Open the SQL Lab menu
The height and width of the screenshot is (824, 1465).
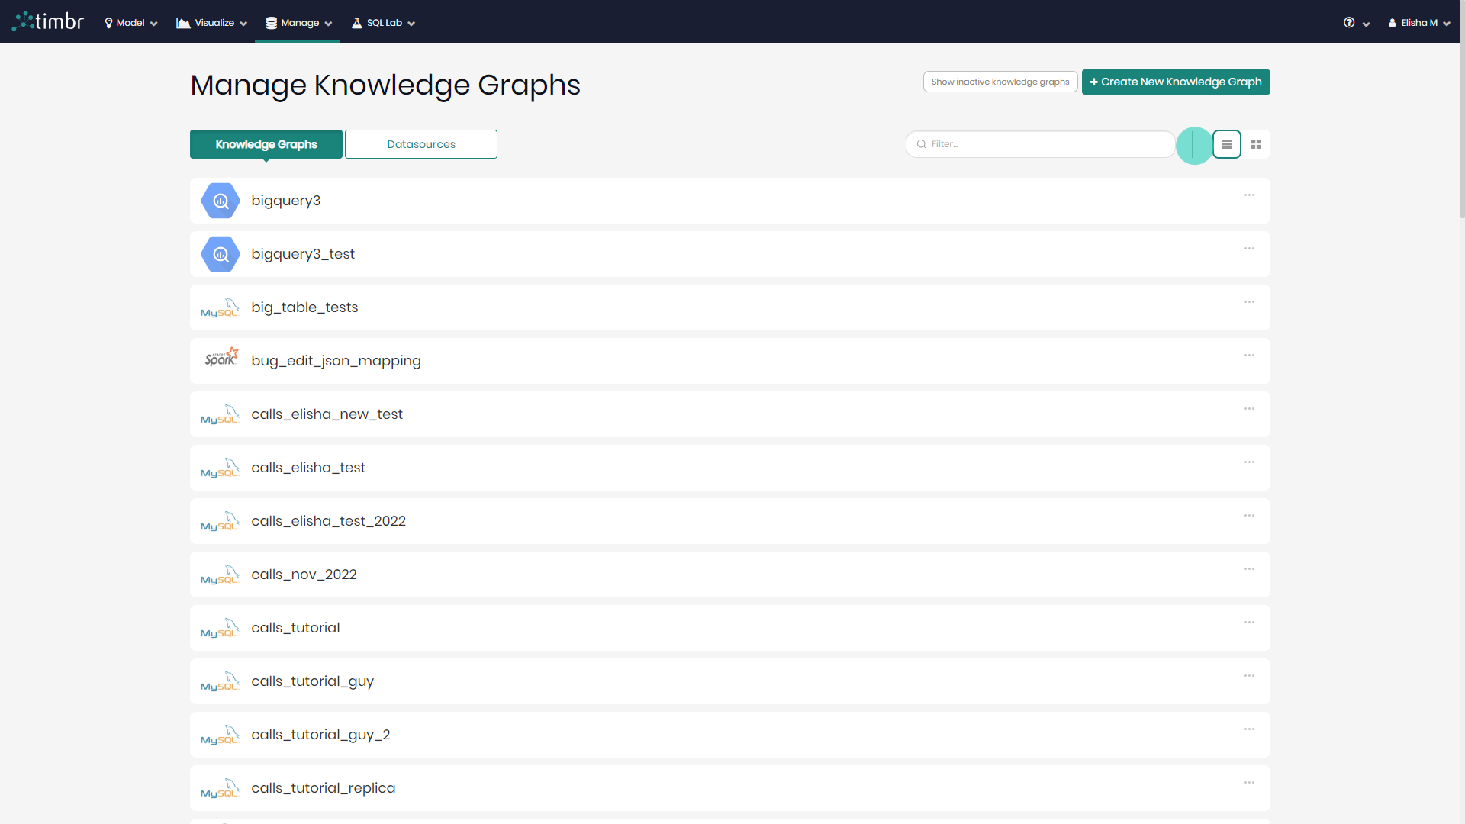(x=384, y=23)
